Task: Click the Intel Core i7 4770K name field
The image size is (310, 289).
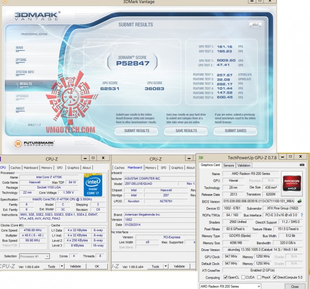Action: (x=49, y=177)
